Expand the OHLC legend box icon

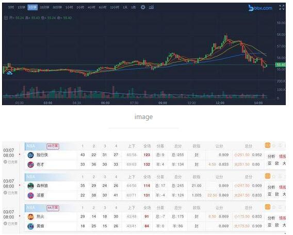pyautogui.click(x=6, y=18)
